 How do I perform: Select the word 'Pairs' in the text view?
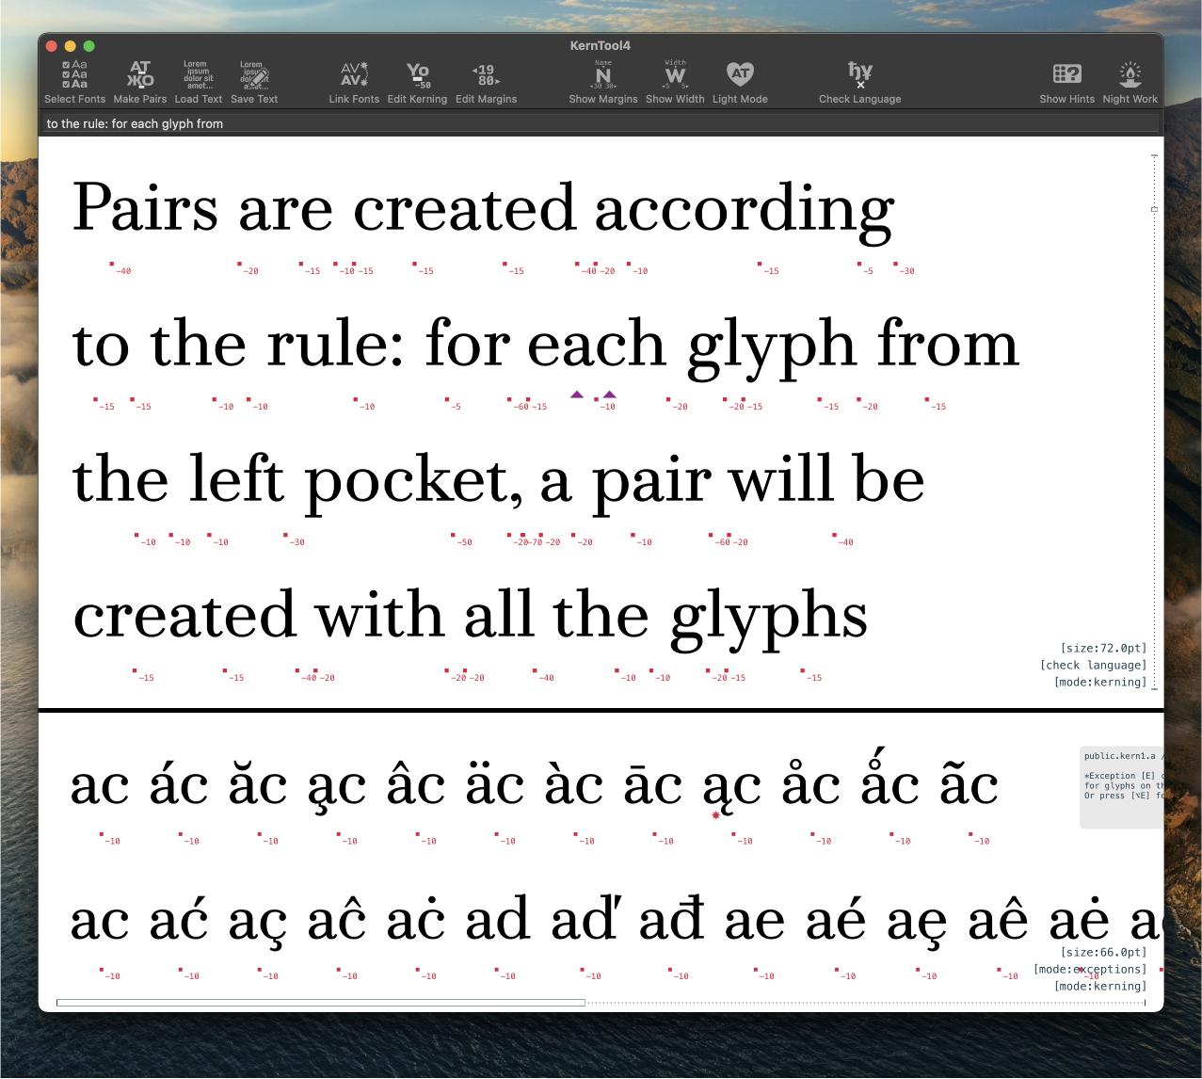click(x=145, y=207)
